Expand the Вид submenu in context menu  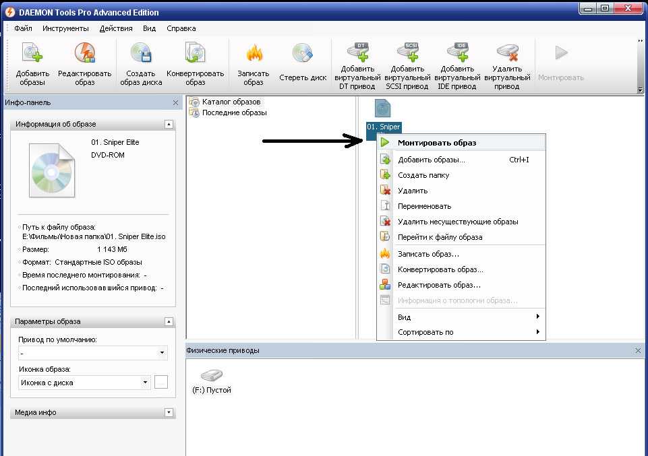[x=461, y=317]
